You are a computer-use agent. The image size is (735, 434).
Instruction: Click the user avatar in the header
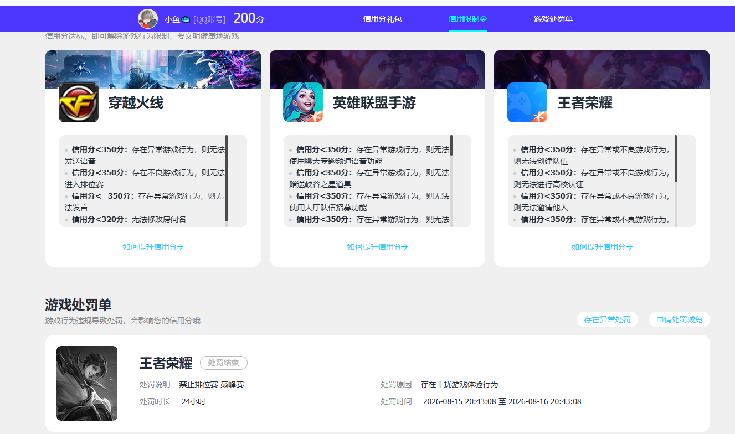point(148,19)
